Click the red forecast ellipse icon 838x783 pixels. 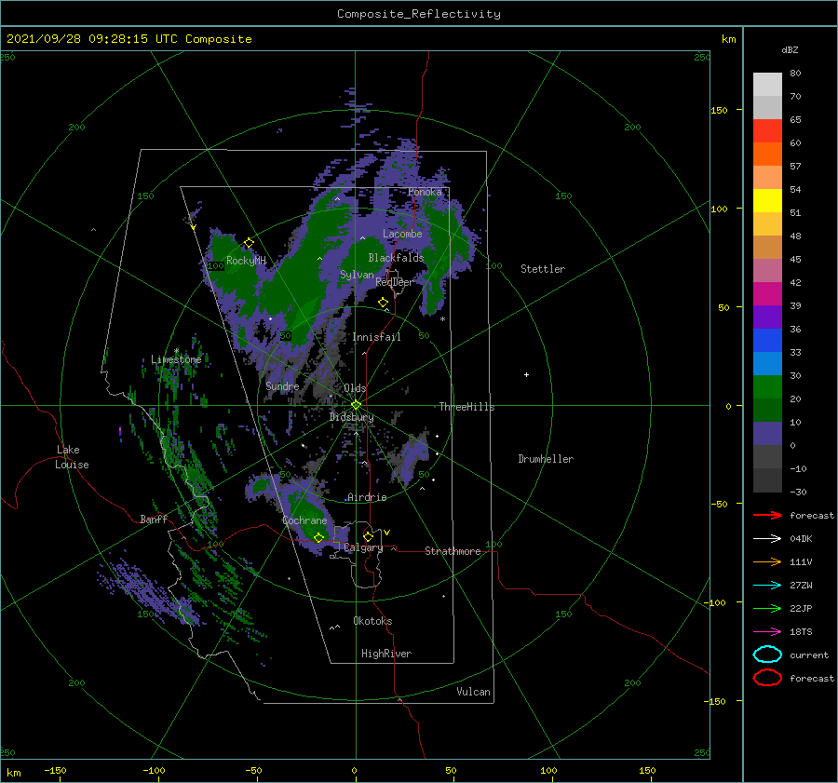(x=767, y=678)
